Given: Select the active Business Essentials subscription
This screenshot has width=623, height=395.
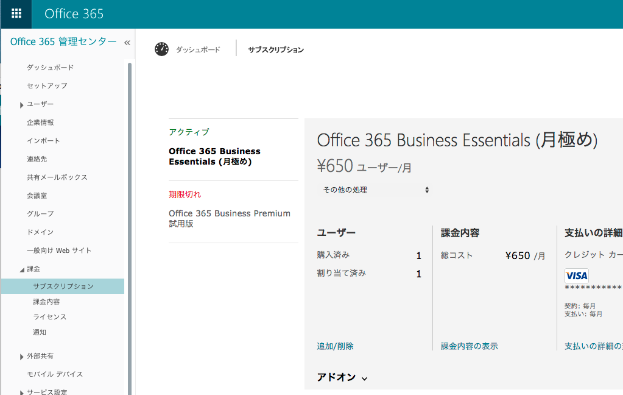Looking at the screenshot, I should tap(214, 156).
